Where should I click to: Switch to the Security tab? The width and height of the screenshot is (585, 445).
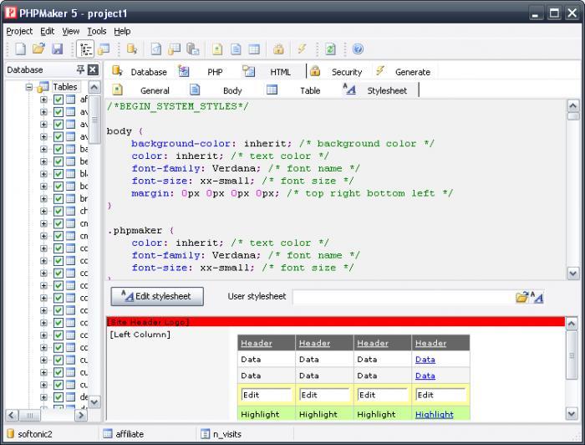click(346, 72)
